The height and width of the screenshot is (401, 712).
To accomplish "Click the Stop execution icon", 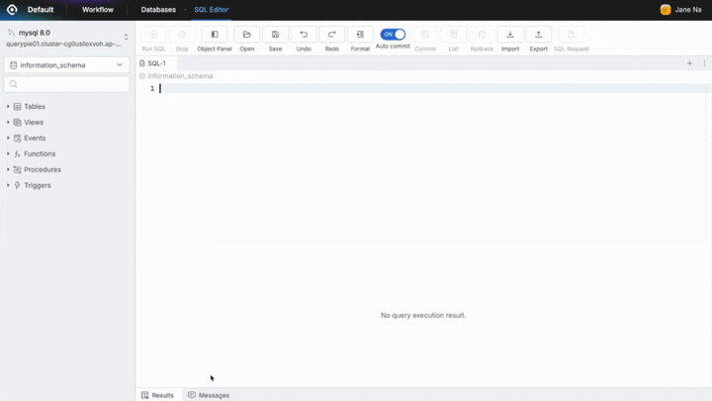I will [182, 35].
